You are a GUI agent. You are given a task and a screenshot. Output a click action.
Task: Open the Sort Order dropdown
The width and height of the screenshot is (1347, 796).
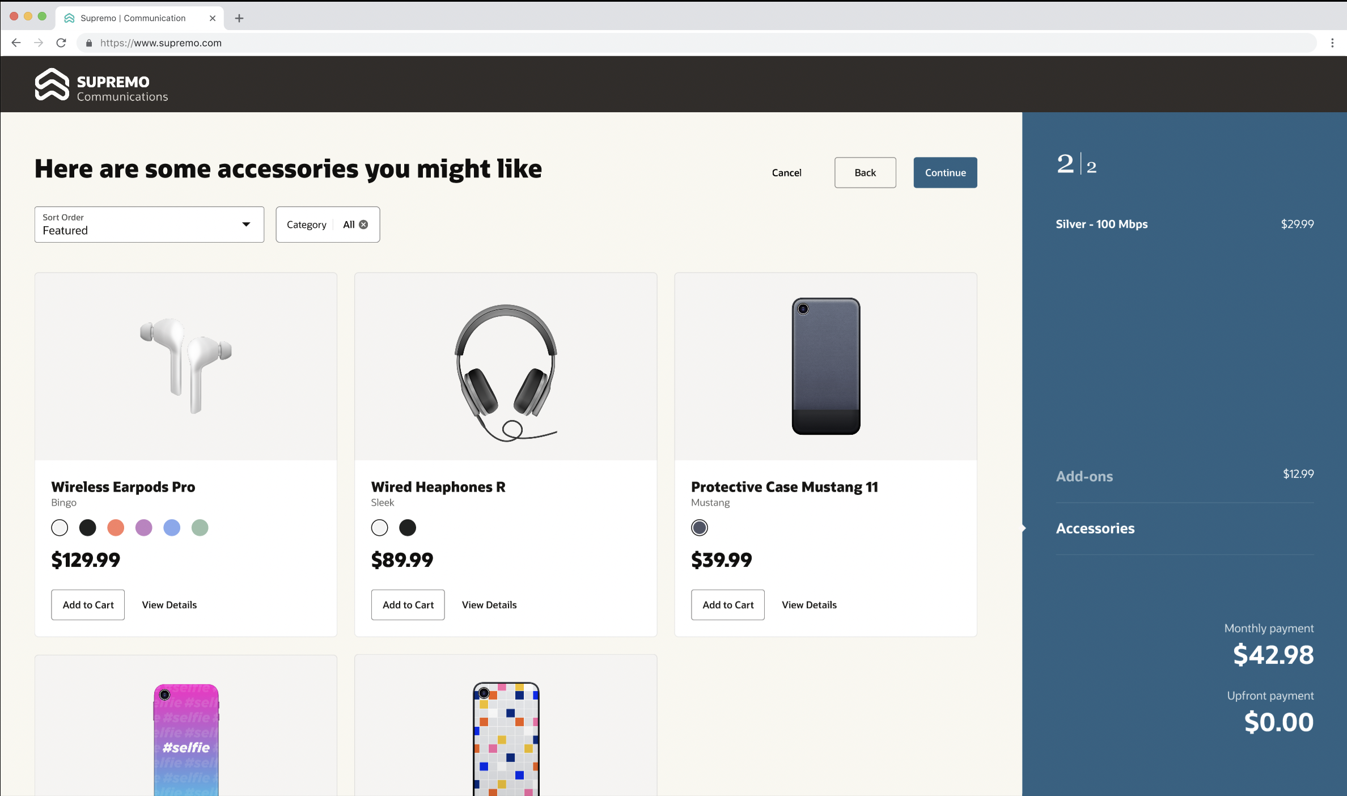click(x=149, y=225)
